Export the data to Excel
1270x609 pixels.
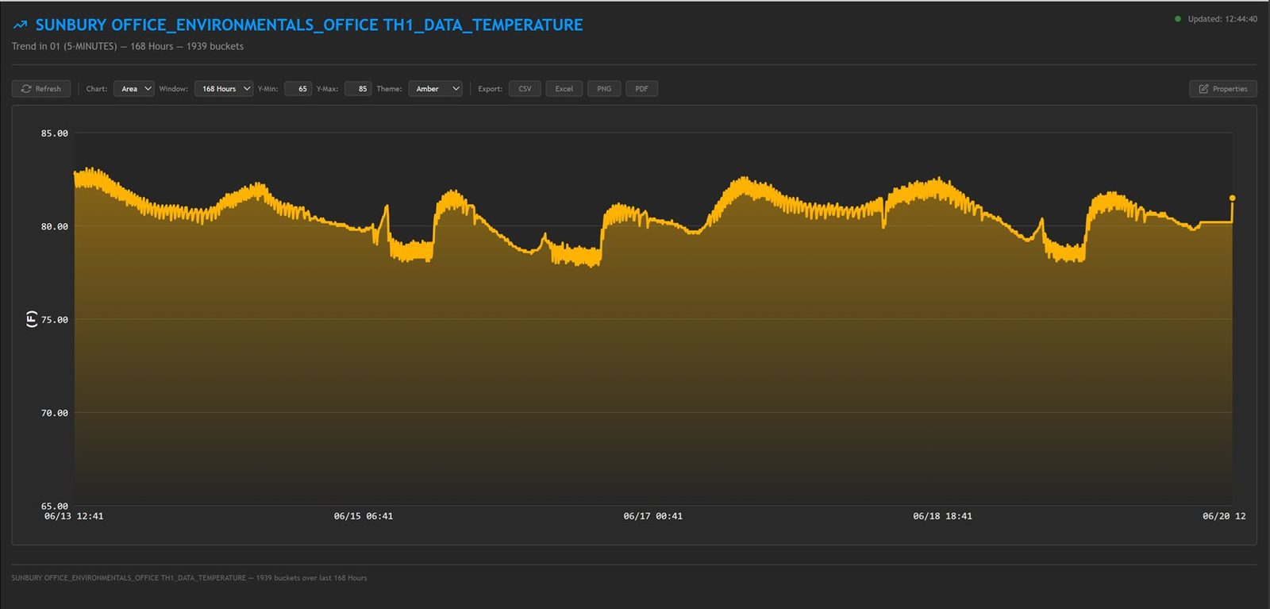click(x=564, y=89)
